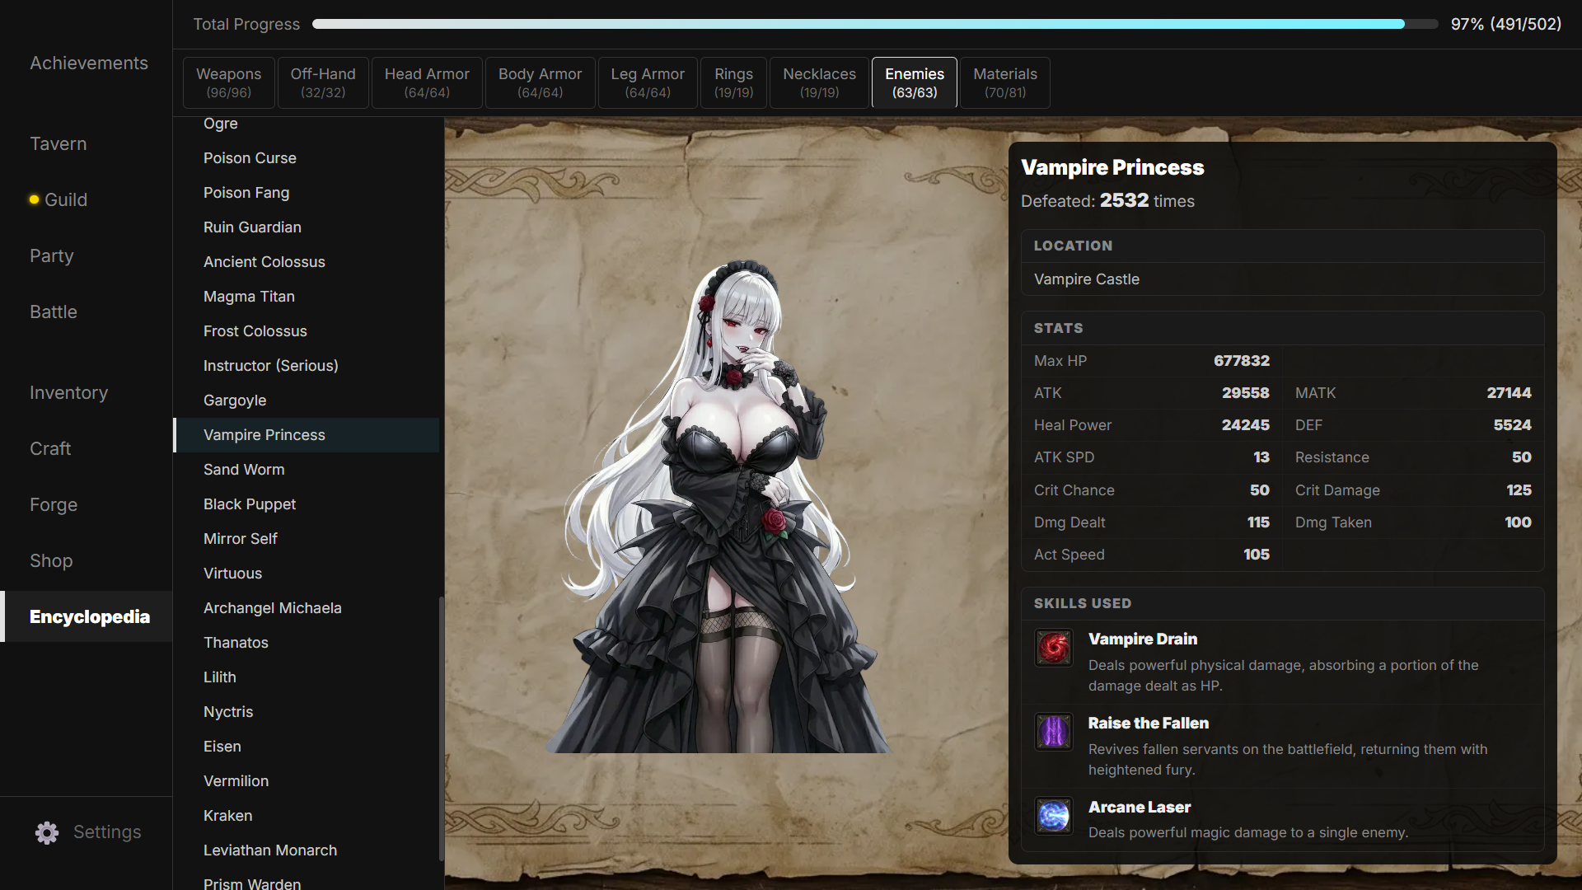Click the Arcane Laser skill name
1582x890 pixels.
(1140, 808)
